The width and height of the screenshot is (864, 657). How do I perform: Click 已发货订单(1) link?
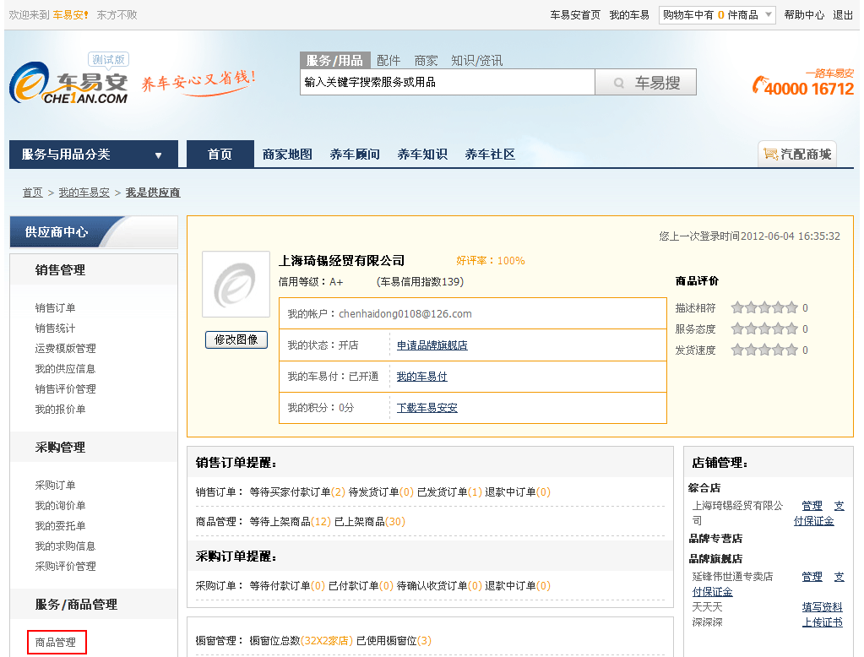pos(449,492)
